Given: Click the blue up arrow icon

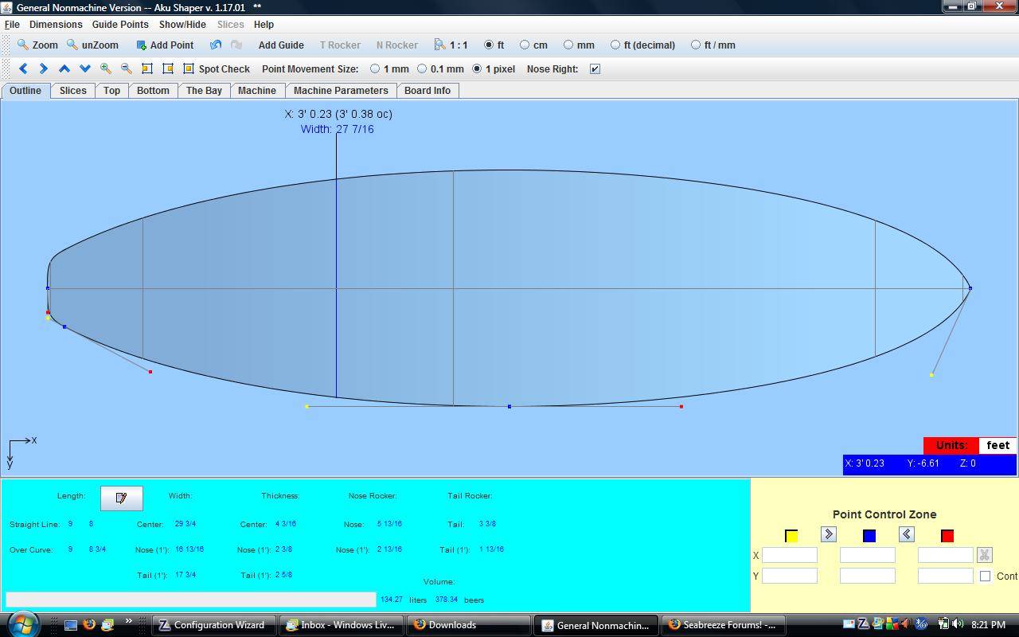Looking at the screenshot, I should click(x=64, y=69).
